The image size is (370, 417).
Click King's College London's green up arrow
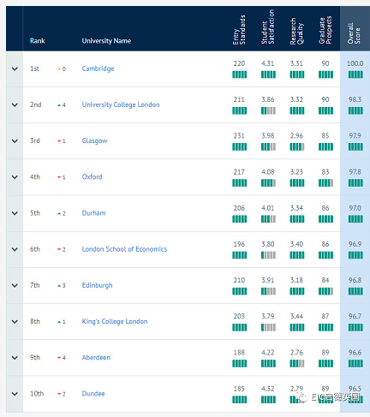pyautogui.click(x=59, y=322)
